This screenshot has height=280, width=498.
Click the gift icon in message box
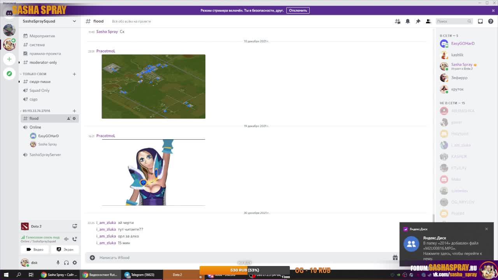[395, 257]
